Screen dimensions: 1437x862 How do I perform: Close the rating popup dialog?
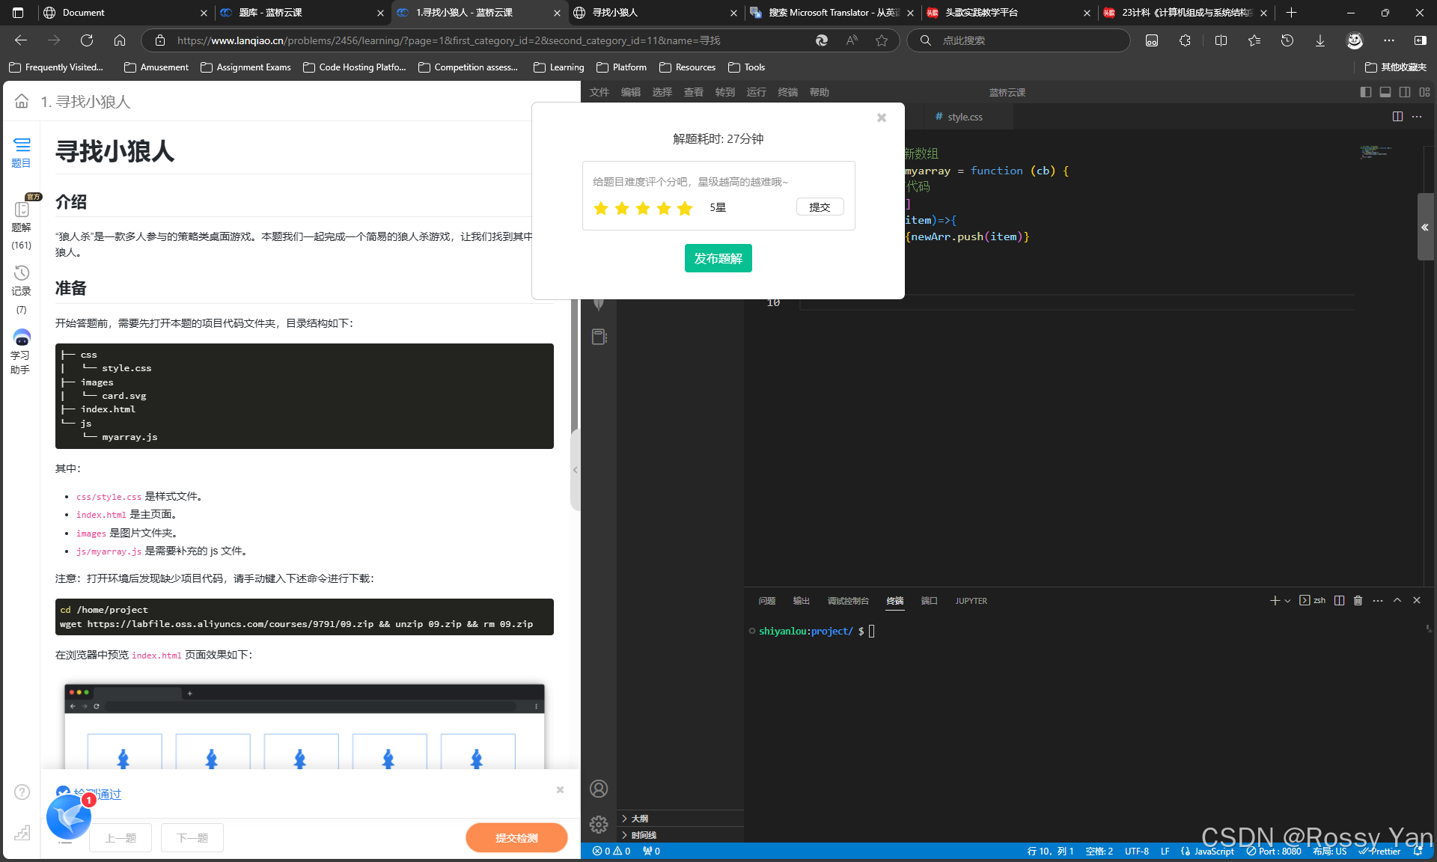coord(882,117)
